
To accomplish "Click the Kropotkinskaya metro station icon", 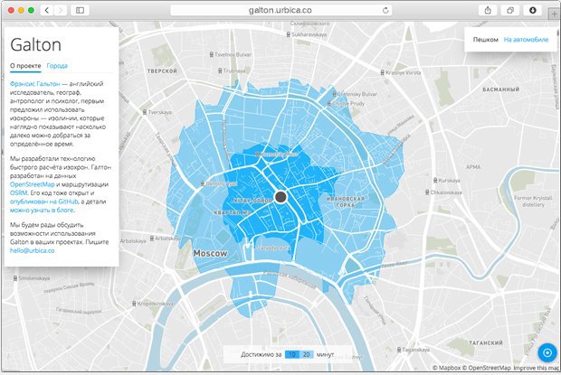I will click(x=134, y=304).
